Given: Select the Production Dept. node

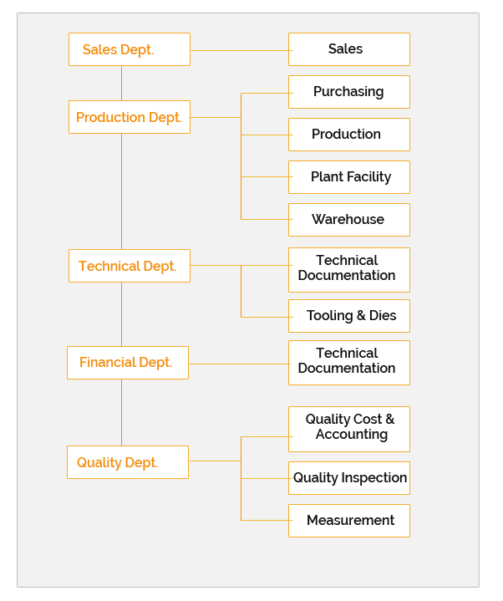Looking at the screenshot, I should point(129,117).
